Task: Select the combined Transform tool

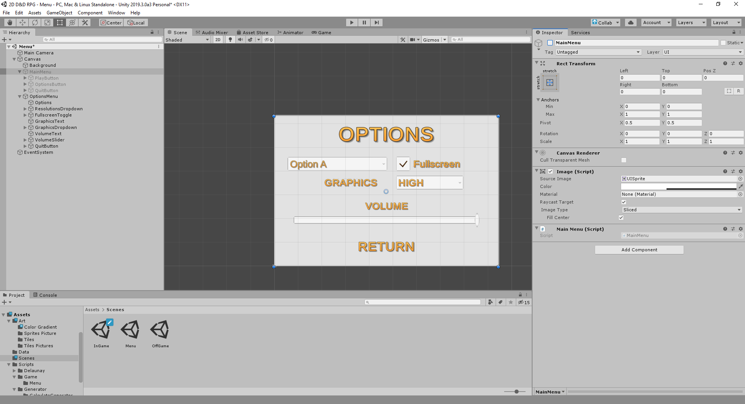Action: 72,23
